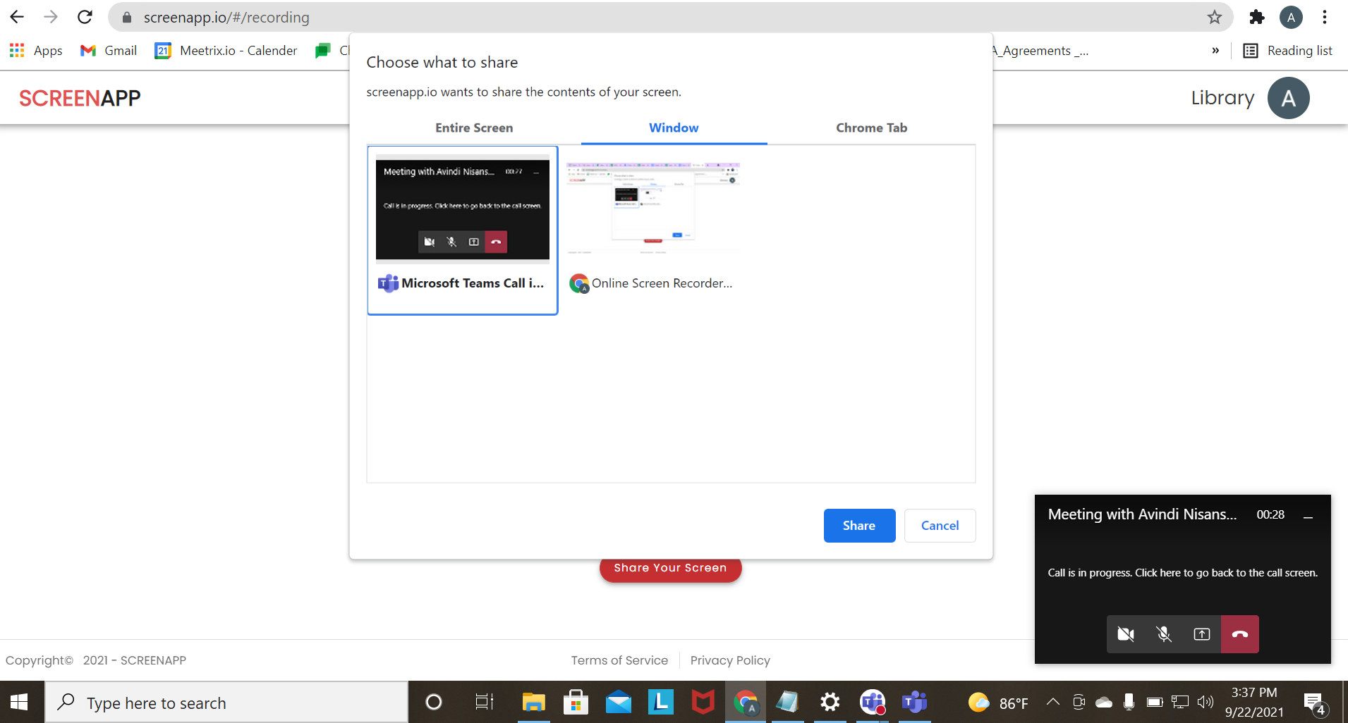This screenshot has height=723, width=1348.
Task: Switch to the Entire Screen tab
Action: click(x=474, y=128)
